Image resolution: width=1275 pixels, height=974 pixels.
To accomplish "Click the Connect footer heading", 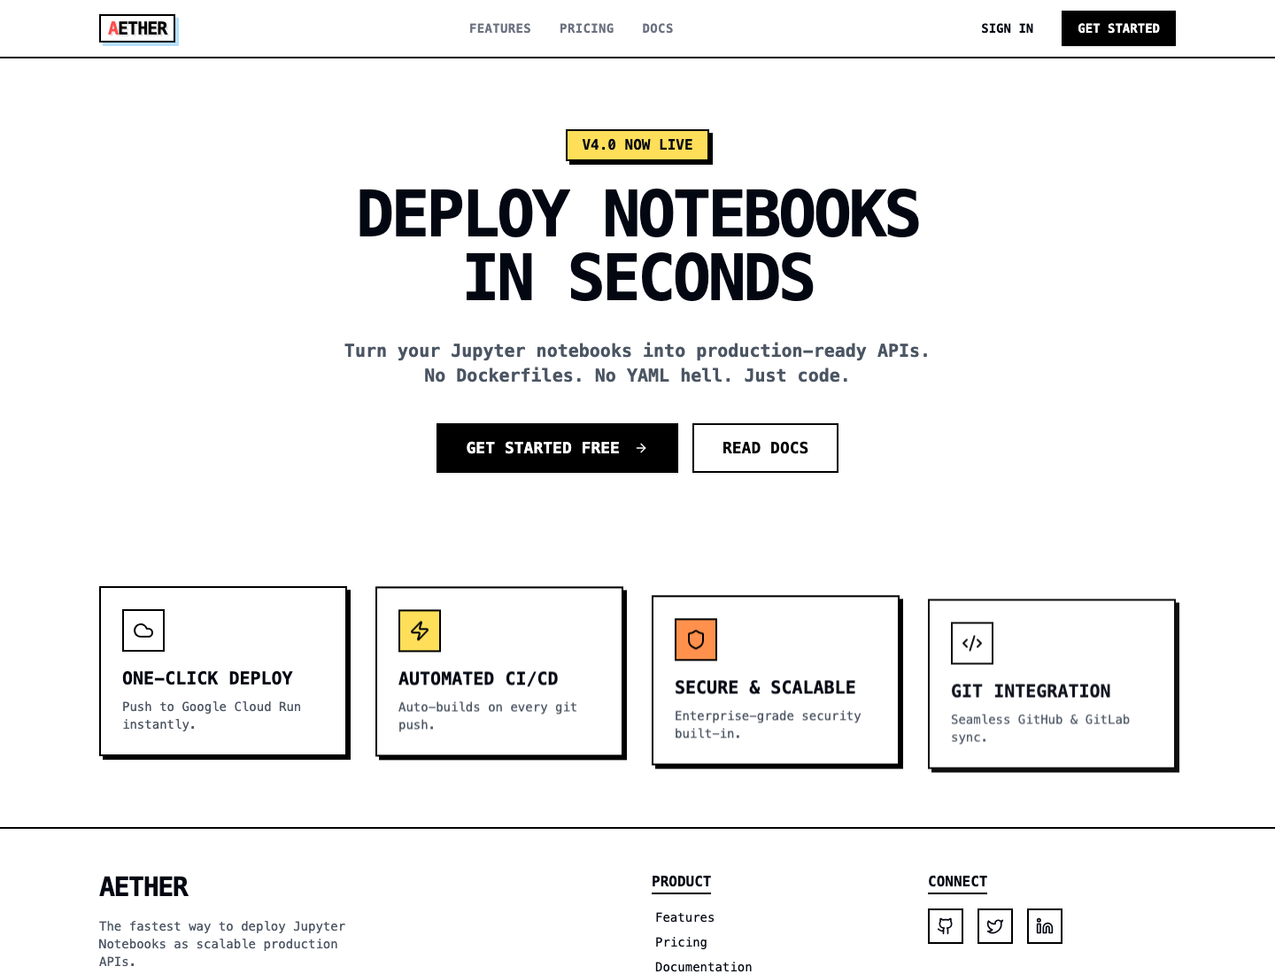I will [957, 882].
